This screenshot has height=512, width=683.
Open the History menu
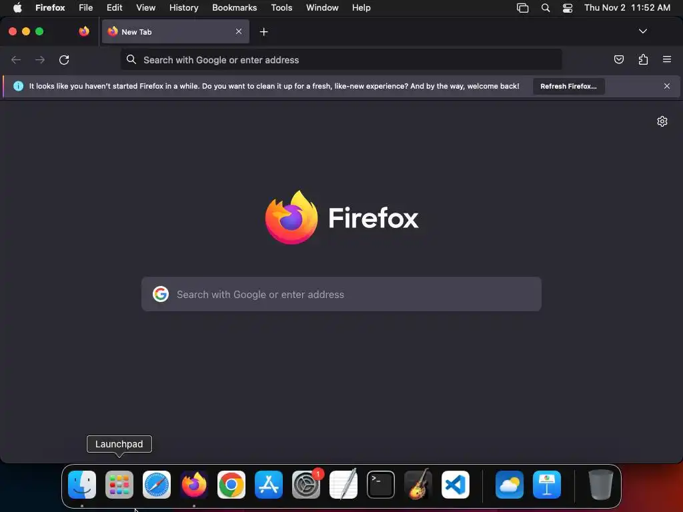pos(183,8)
